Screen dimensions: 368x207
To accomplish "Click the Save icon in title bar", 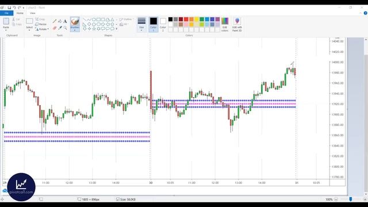I will coord(9,7).
